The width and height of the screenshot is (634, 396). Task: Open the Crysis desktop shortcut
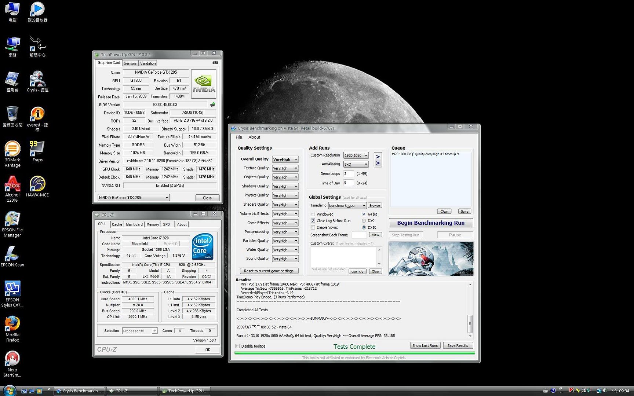37,82
